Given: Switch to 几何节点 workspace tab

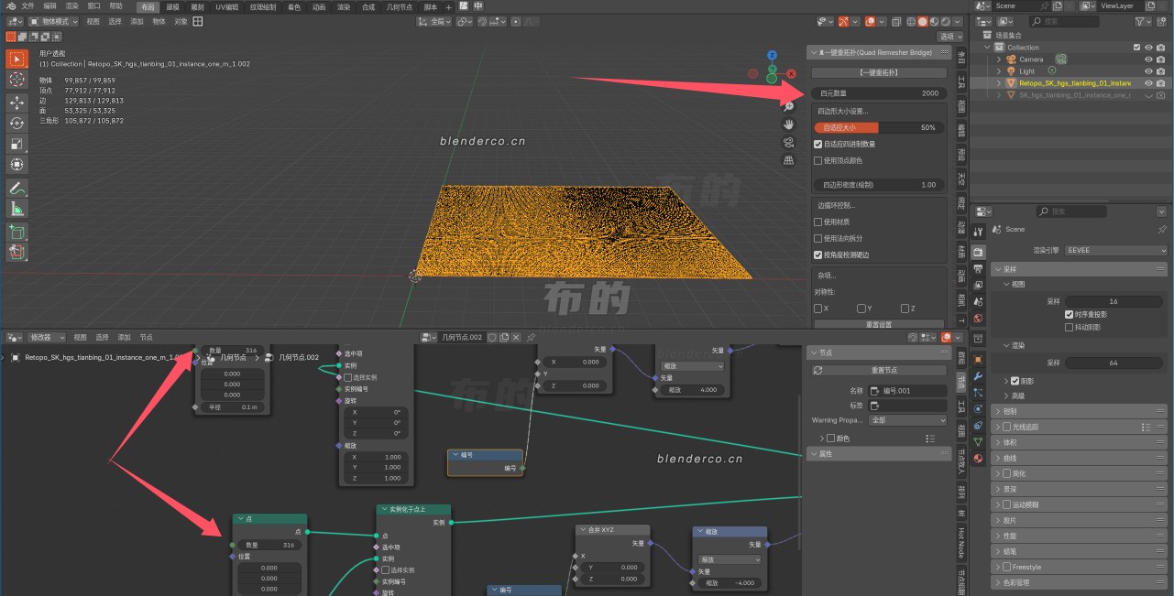Looking at the screenshot, I should click(399, 6).
